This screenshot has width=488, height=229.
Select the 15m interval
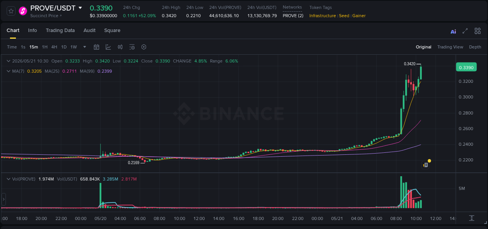click(34, 47)
